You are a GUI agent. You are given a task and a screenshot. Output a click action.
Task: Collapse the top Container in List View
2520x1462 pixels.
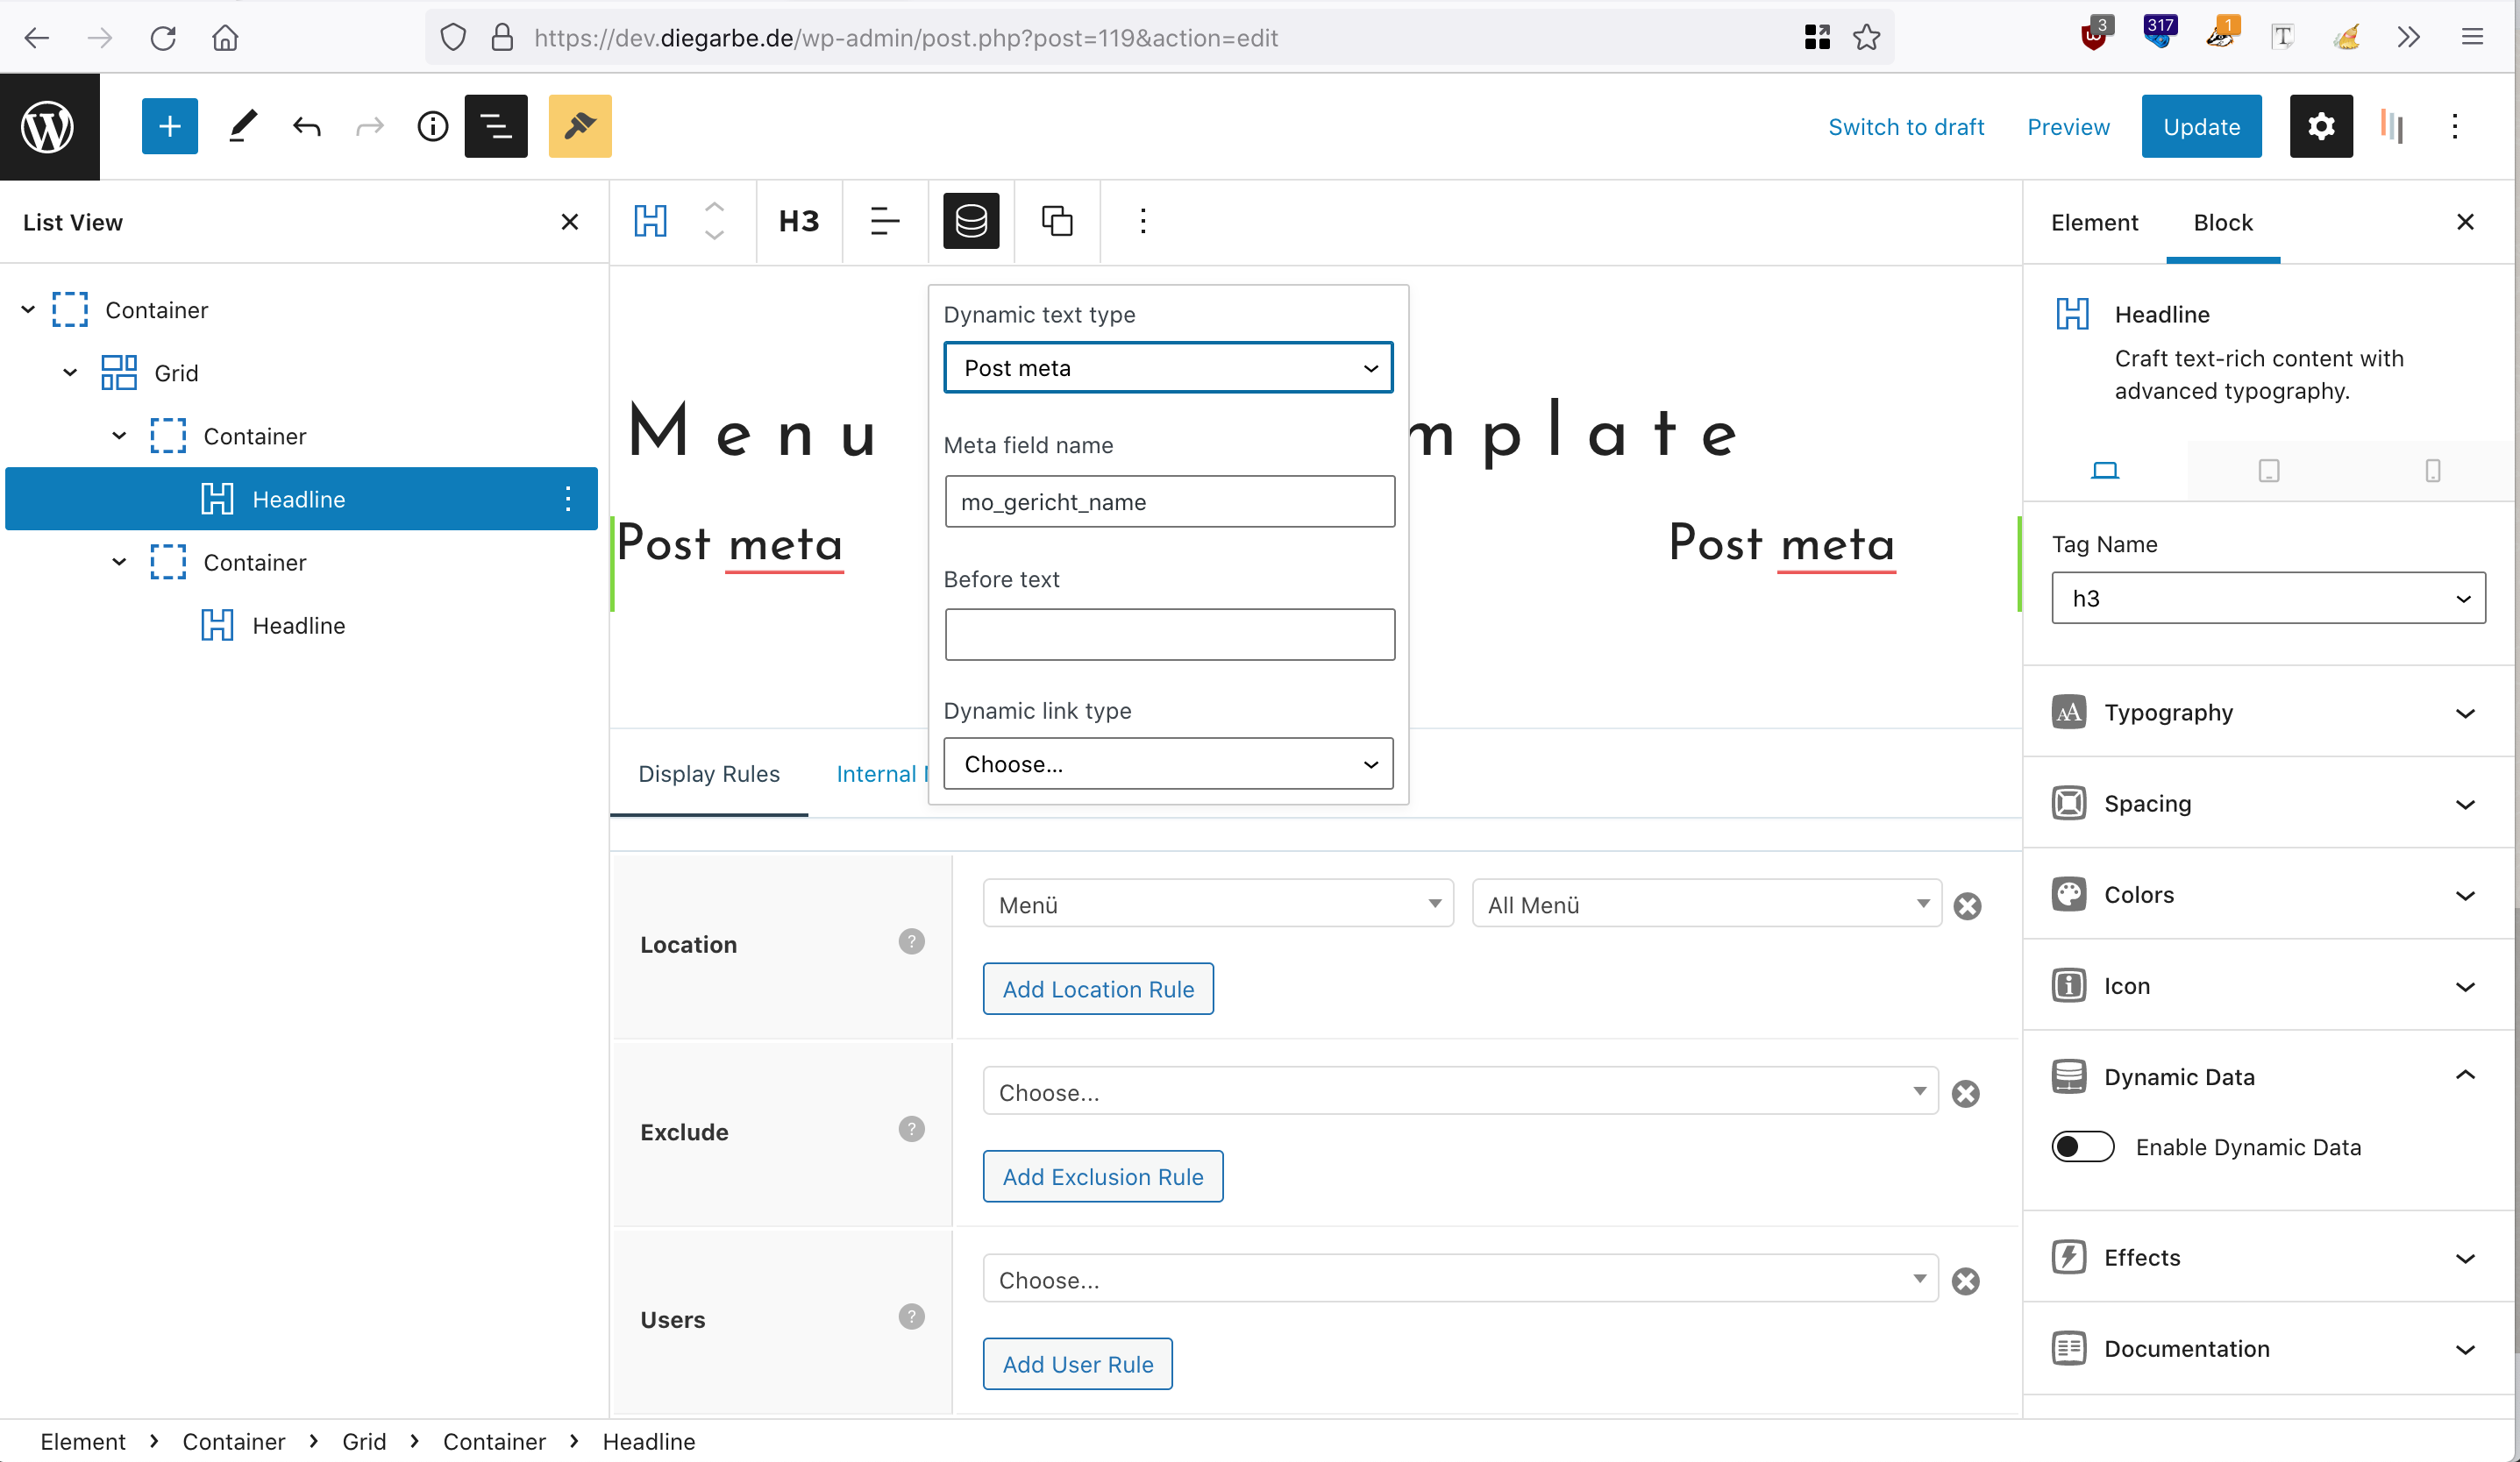pos(28,309)
